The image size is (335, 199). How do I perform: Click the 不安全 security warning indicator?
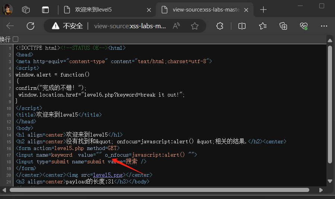click(67, 26)
